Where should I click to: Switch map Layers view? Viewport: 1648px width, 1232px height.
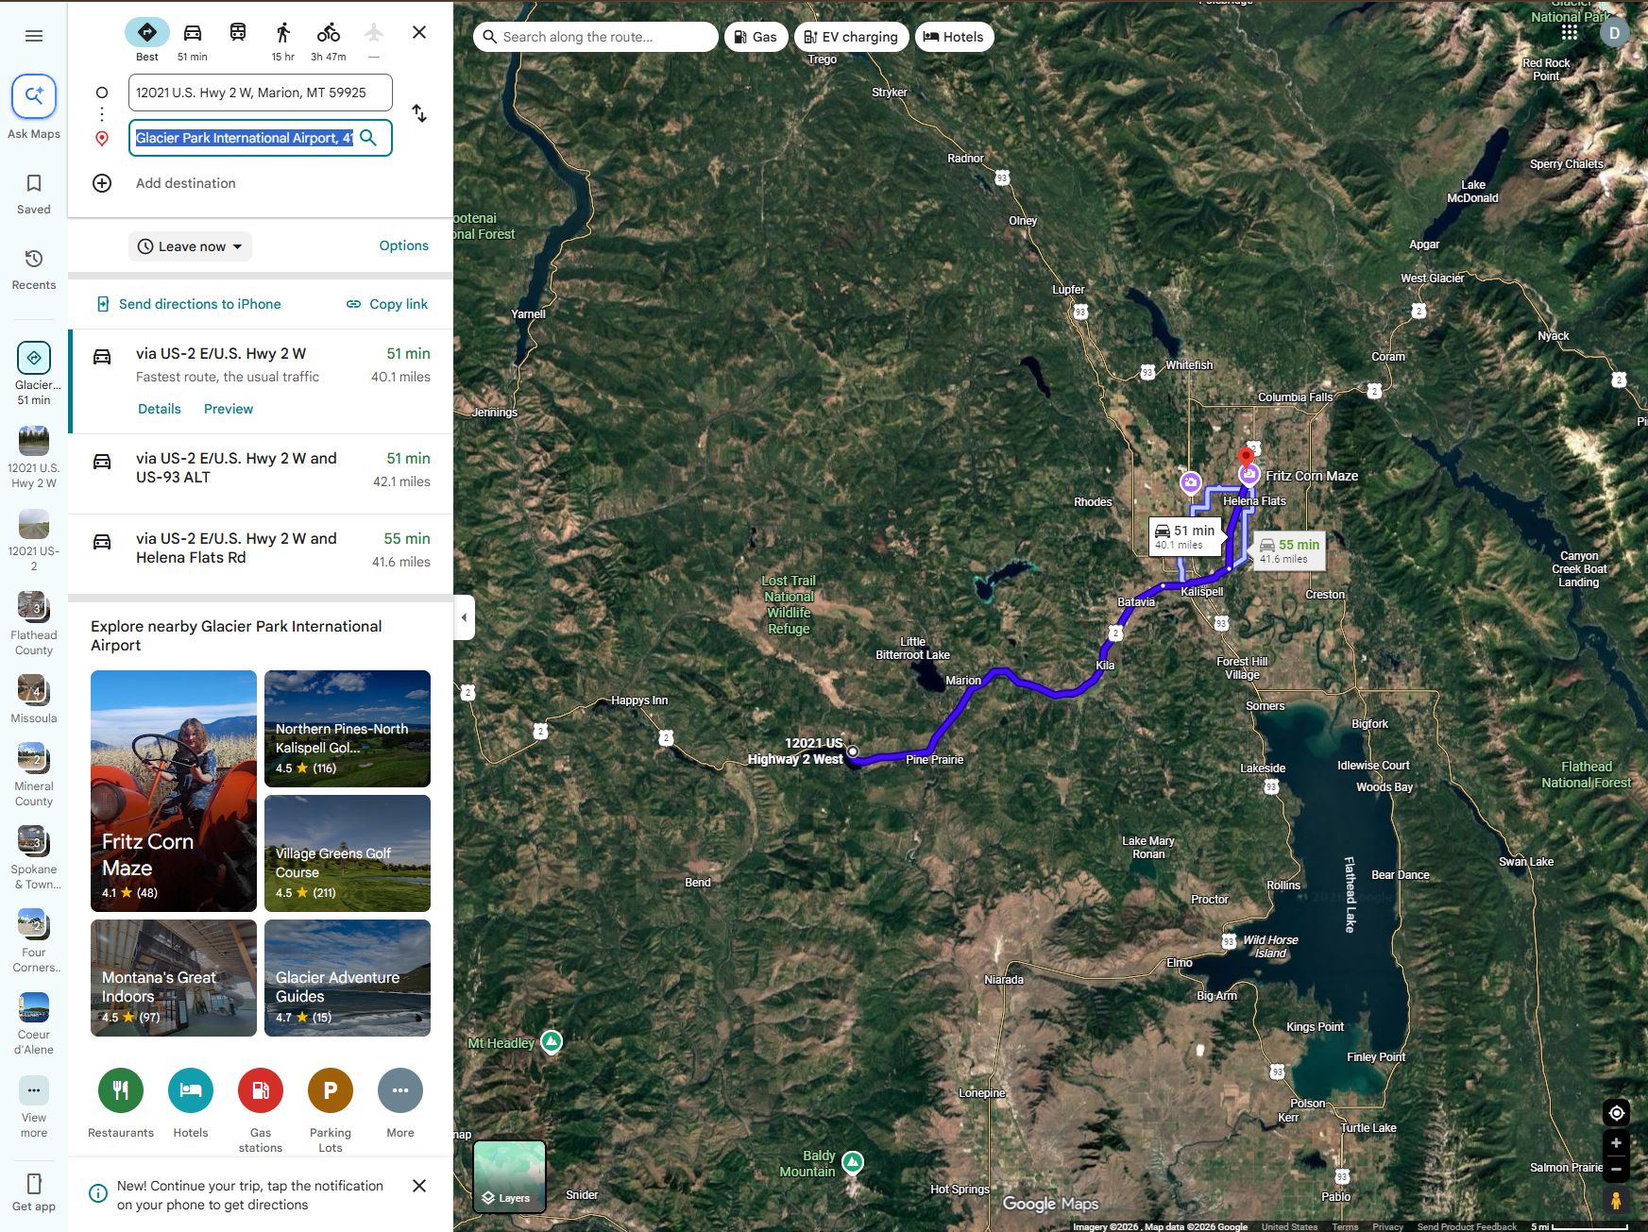[x=510, y=1176]
